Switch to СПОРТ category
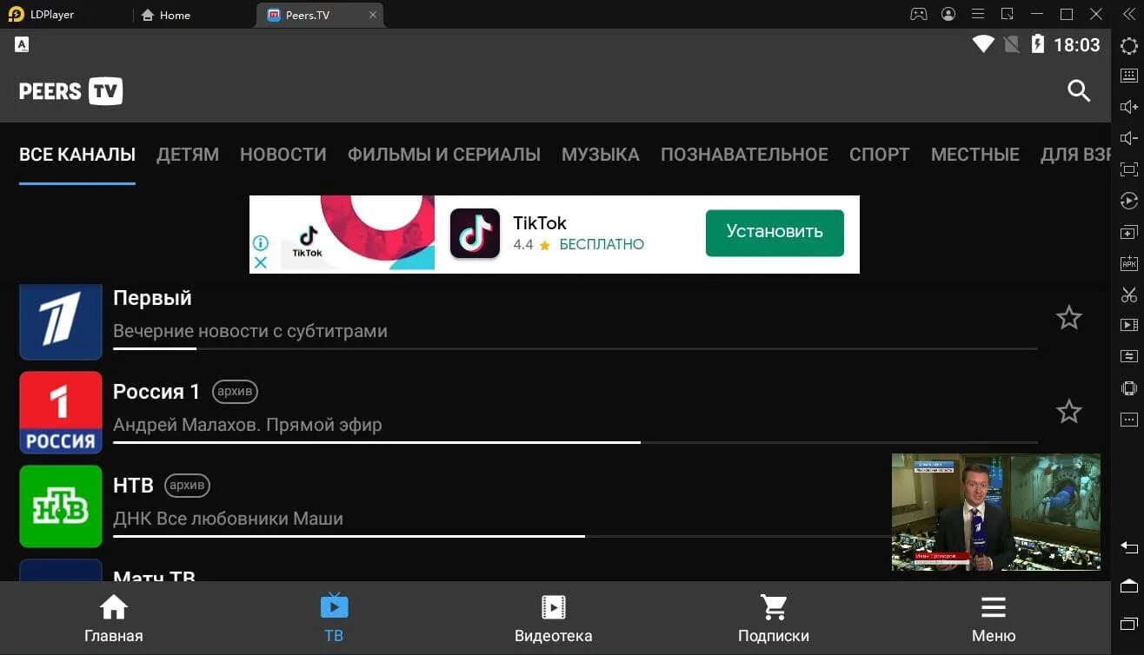The image size is (1144, 655). 880,155
